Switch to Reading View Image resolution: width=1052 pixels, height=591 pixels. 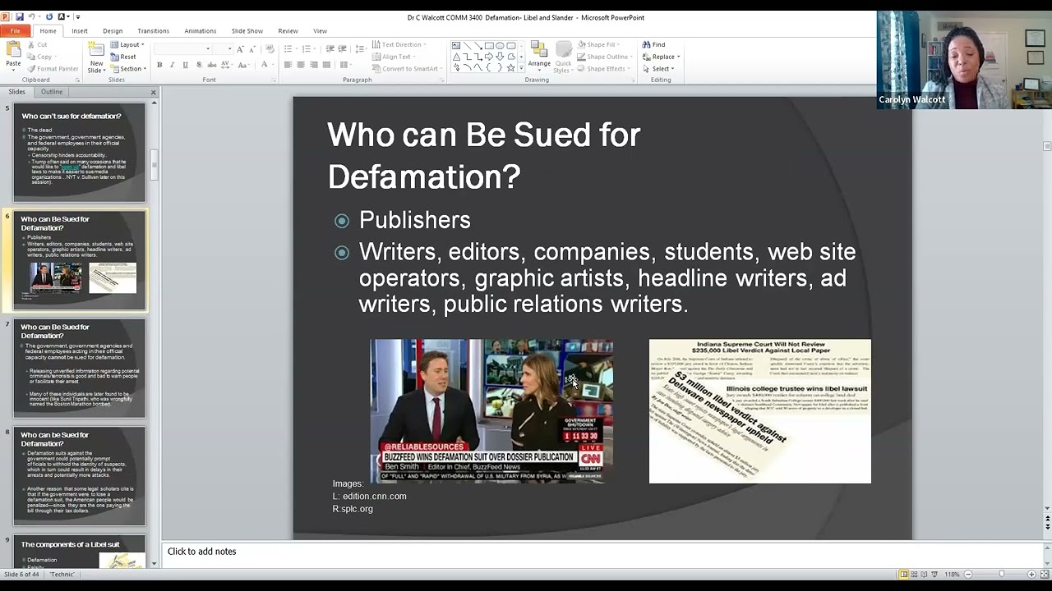924,574
